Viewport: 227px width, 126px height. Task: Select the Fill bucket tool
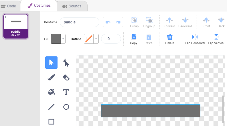(51, 92)
